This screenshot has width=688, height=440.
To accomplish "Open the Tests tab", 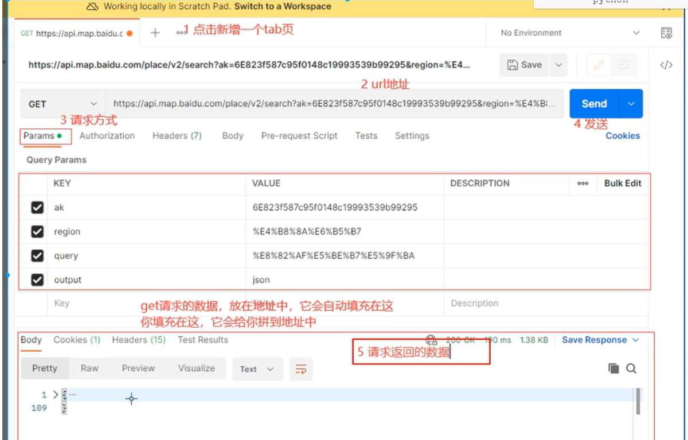I will [x=366, y=136].
